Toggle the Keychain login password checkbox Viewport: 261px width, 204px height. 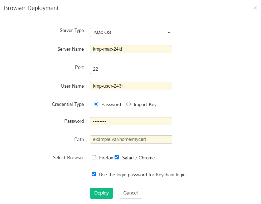(x=94, y=174)
